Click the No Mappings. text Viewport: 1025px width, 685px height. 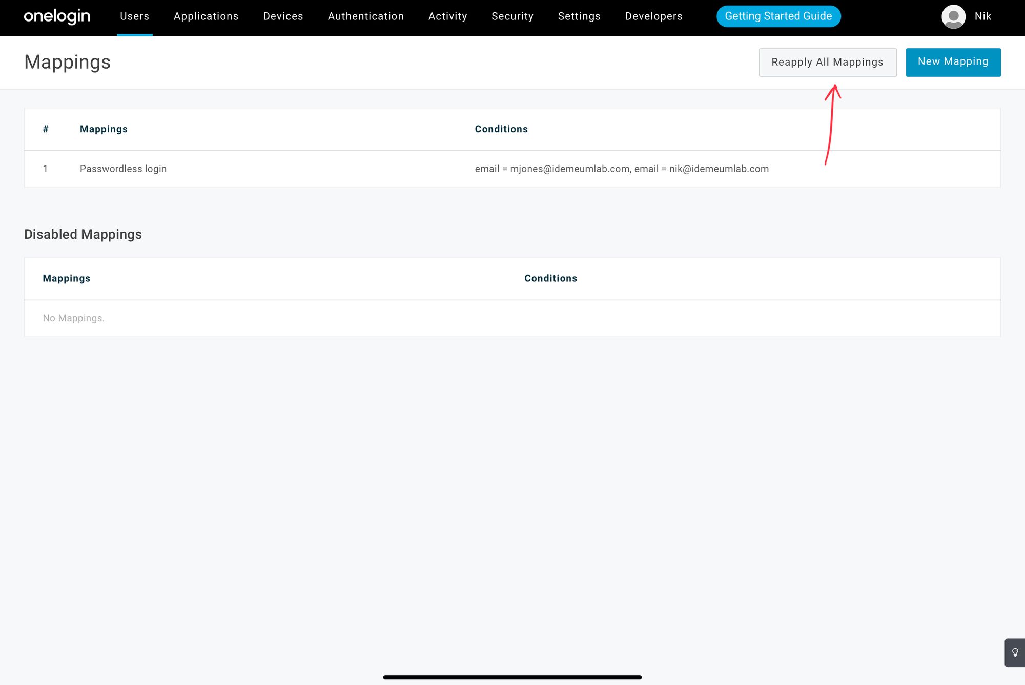click(74, 318)
